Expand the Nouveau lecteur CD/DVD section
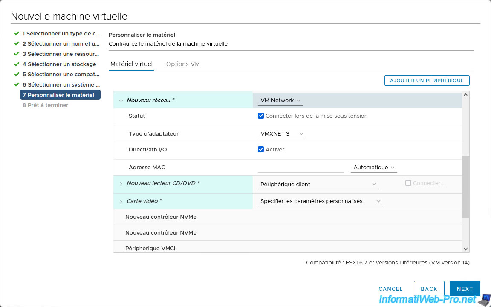491x307 pixels. (x=121, y=184)
